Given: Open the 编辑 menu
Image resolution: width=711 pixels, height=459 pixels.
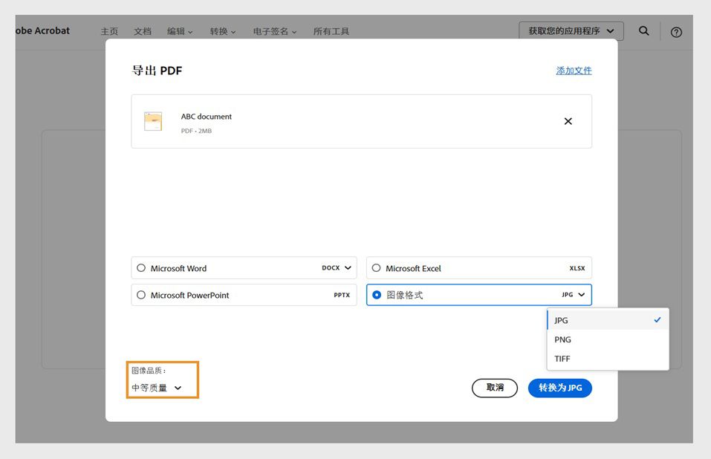Looking at the screenshot, I should [x=180, y=31].
